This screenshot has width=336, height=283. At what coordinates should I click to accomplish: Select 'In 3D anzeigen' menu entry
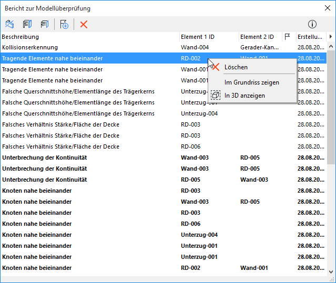[245, 96]
